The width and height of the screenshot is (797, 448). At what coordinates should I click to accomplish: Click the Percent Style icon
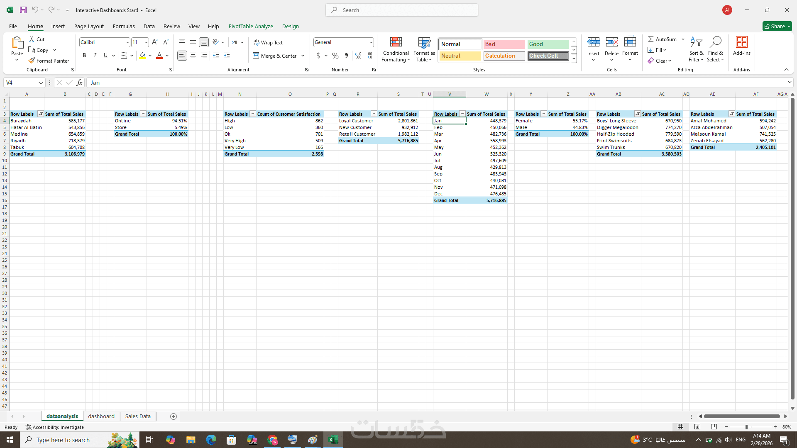click(x=335, y=56)
